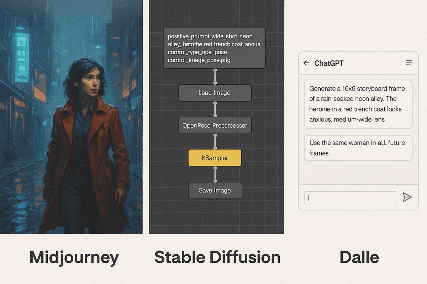Click the send message paper-plane icon
427x284 pixels.
[x=408, y=197]
